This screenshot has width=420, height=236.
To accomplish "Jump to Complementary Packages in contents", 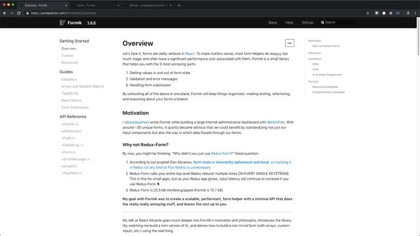I will click(x=328, y=92).
